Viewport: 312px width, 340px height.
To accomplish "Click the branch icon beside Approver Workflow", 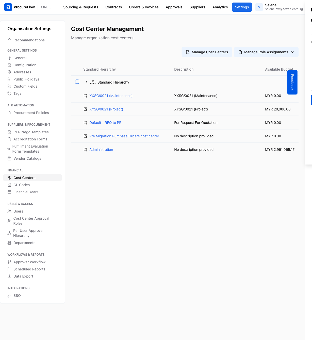I will (9, 262).
